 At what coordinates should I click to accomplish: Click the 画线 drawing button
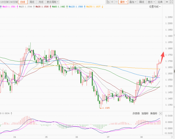point(142,2)
